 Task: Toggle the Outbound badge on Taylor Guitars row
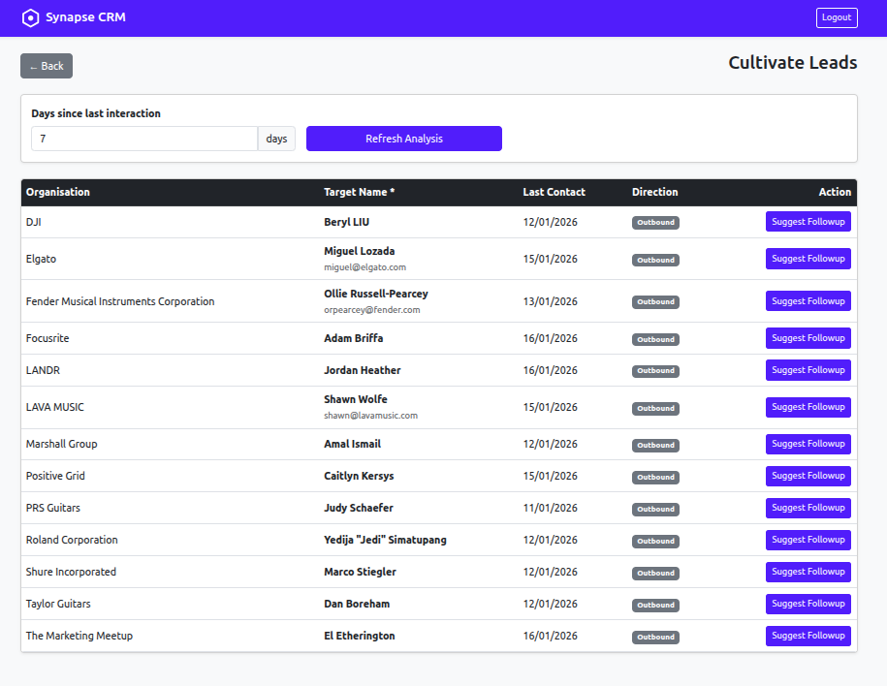point(655,605)
